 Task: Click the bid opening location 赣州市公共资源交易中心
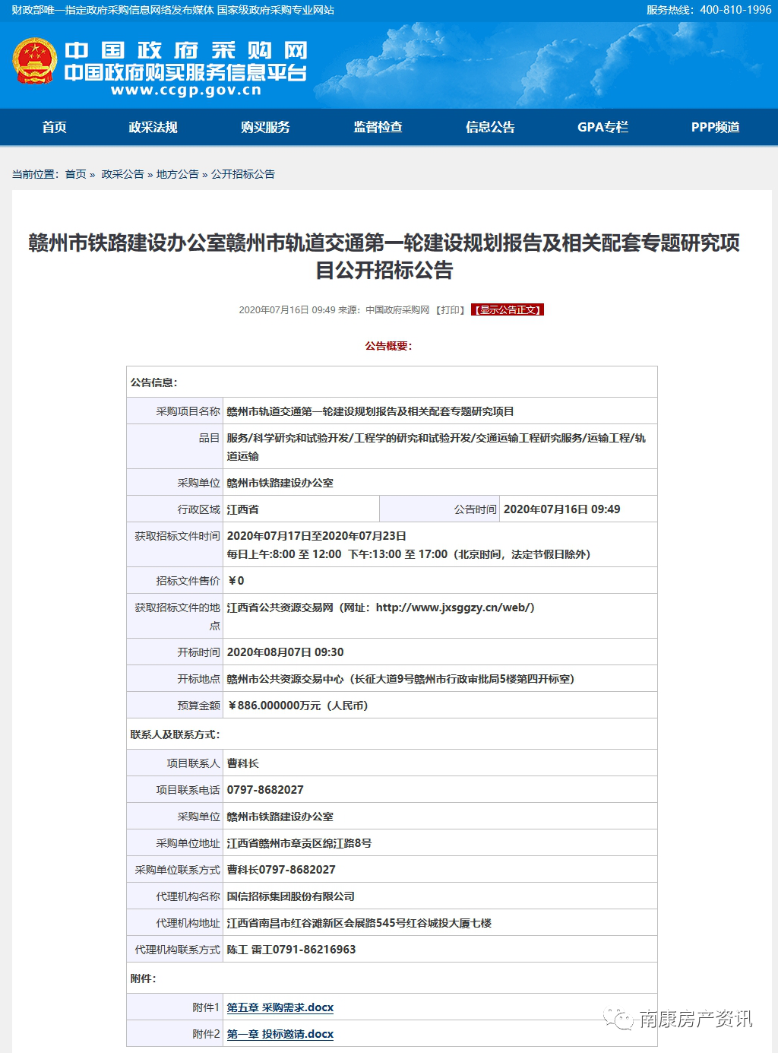click(x=285, y=679)
